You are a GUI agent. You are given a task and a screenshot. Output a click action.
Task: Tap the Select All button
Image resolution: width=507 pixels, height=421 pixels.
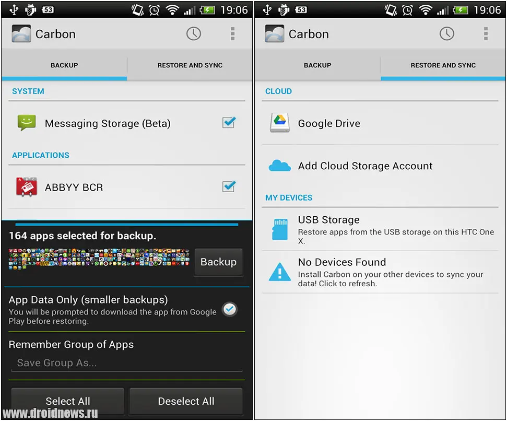pyautogui.click(x=67, y=401)
